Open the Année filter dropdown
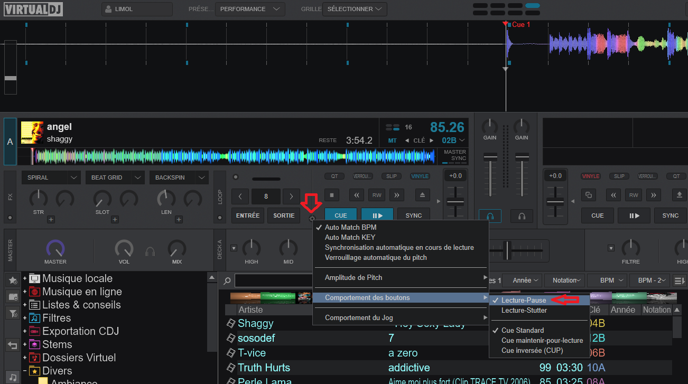Image resolution: width=688 pixels, height=384 pixels. pyautogui.click(x=522, y=280)
